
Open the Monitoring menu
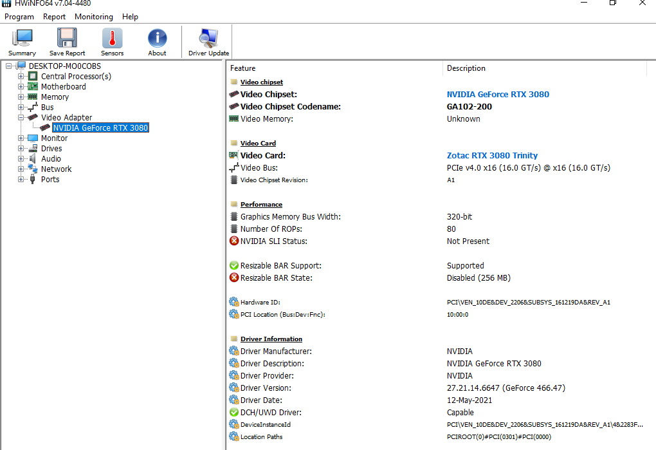tap(93, 17)
